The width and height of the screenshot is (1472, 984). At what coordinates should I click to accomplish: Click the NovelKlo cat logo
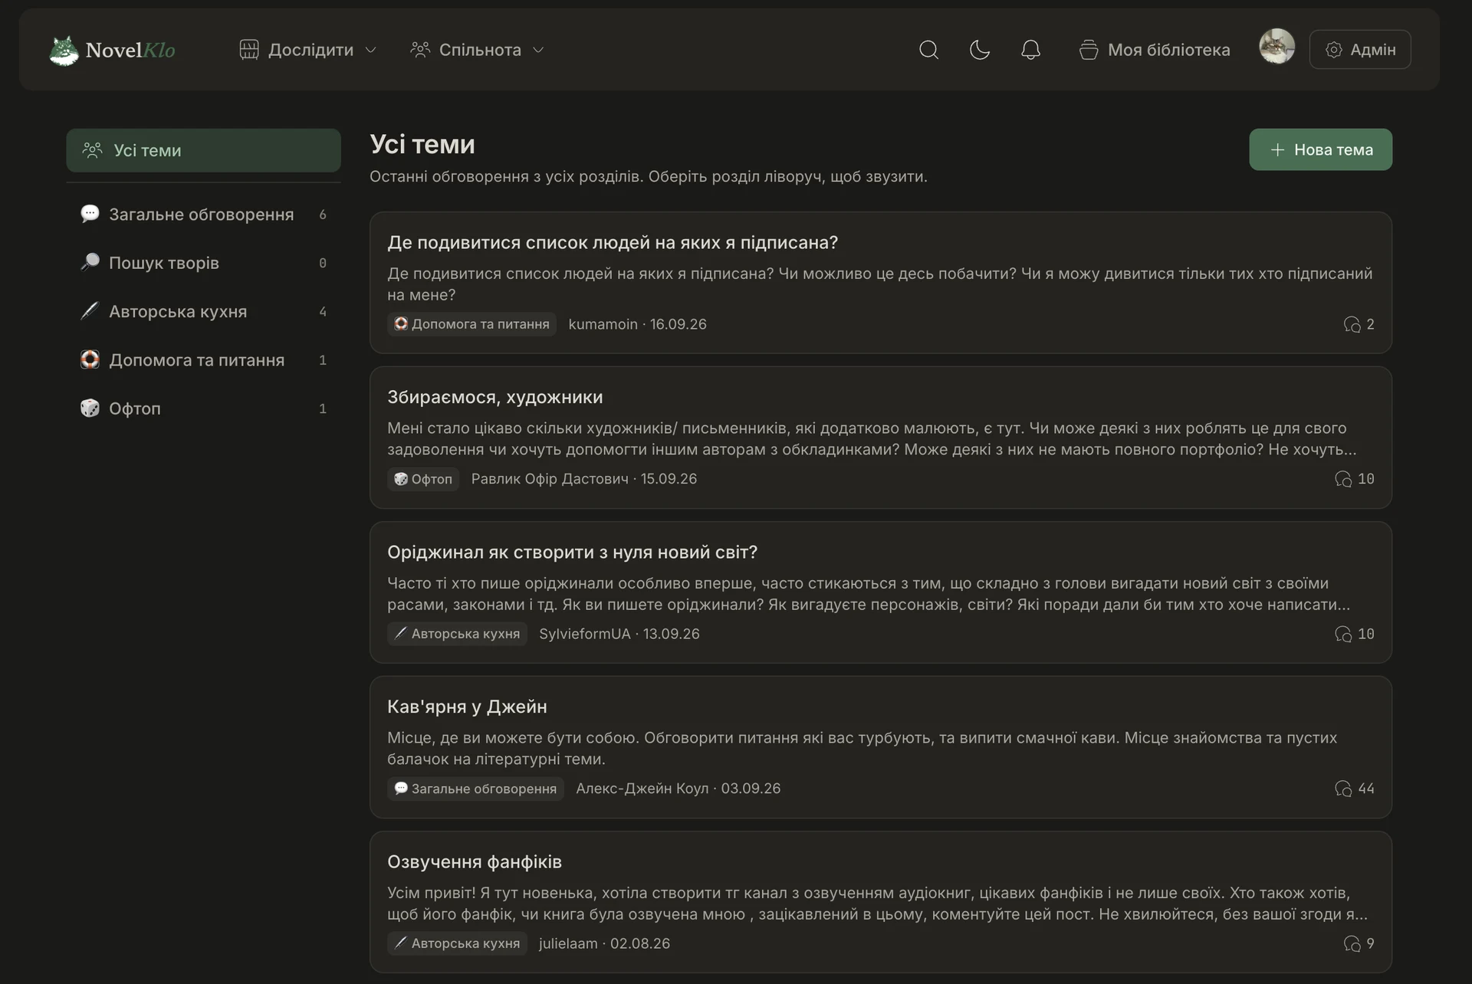click(64, 51)
